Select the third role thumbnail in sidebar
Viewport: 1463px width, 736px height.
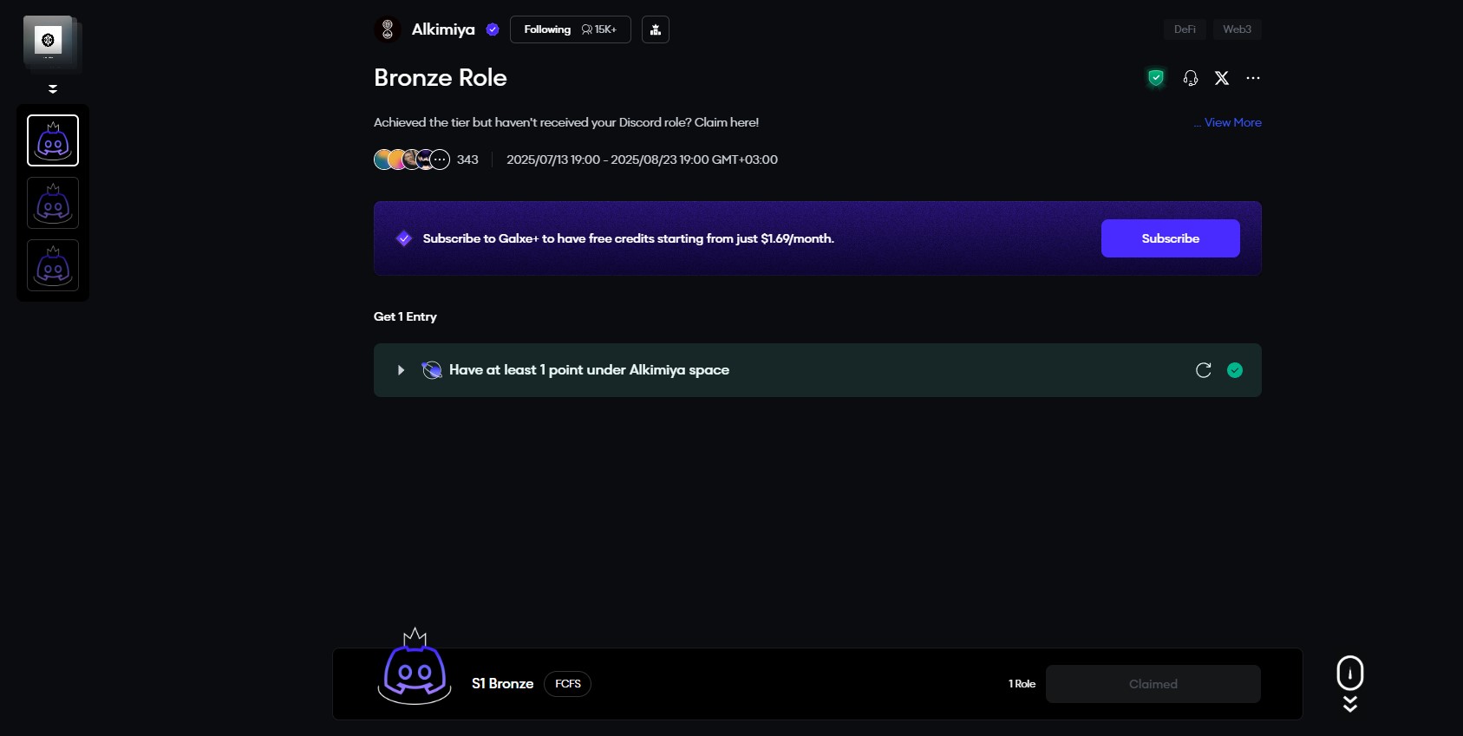[53, 265]
